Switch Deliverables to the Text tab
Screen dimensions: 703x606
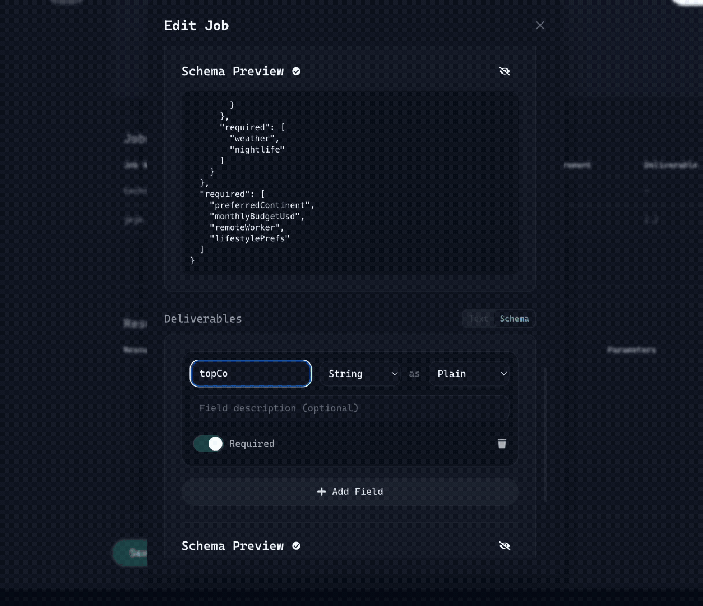pyautogui.click(x=478, y=319)
